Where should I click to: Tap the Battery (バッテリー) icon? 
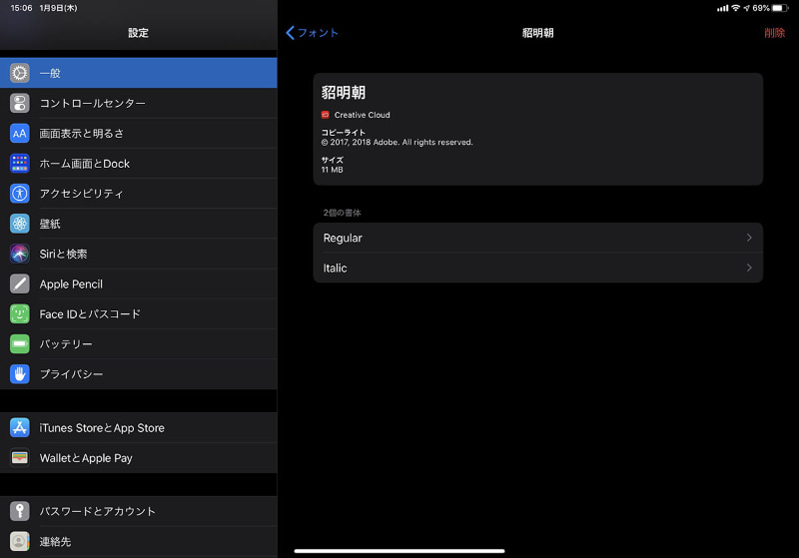click(19, 343)
